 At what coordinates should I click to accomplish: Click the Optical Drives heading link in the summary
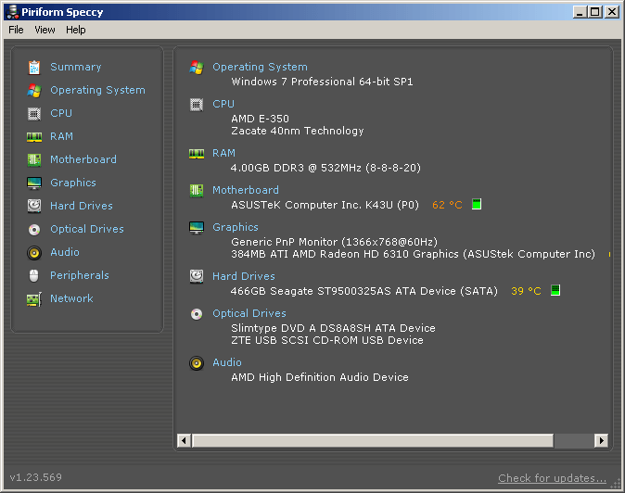pos(249,314)
